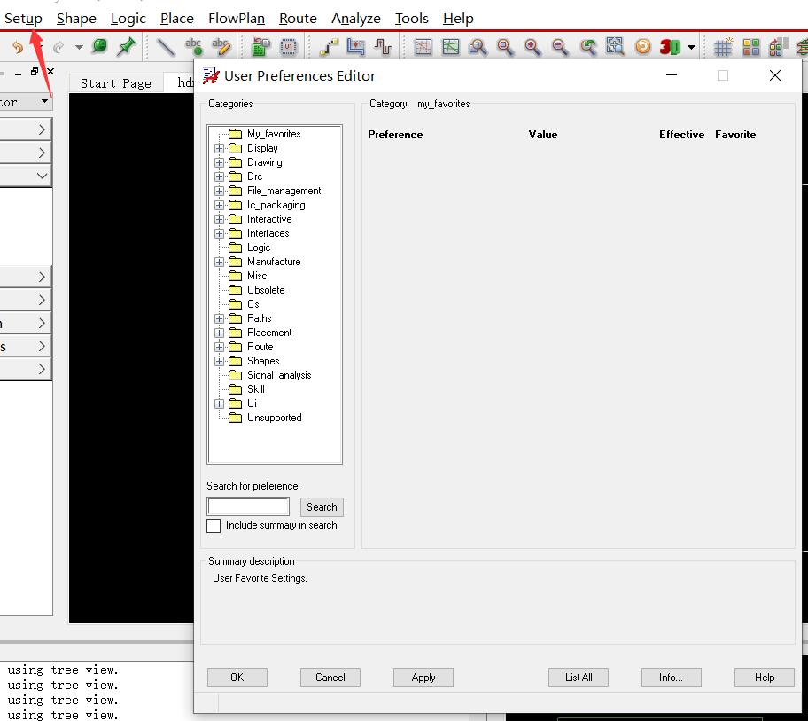Image resolution: width=808 pixels, height=721 pixels.
Task: Select the Signal_analysis category
Action: (269, 375)
